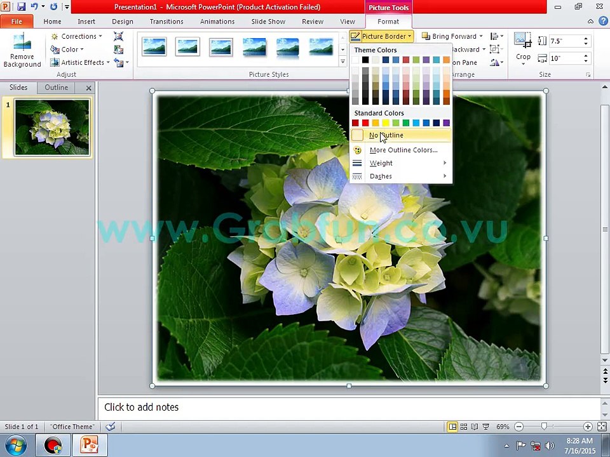The width and height of the screenshot is (610, 457).
Task: Click the Remove Background tool
Action: [x=22, y=51]
